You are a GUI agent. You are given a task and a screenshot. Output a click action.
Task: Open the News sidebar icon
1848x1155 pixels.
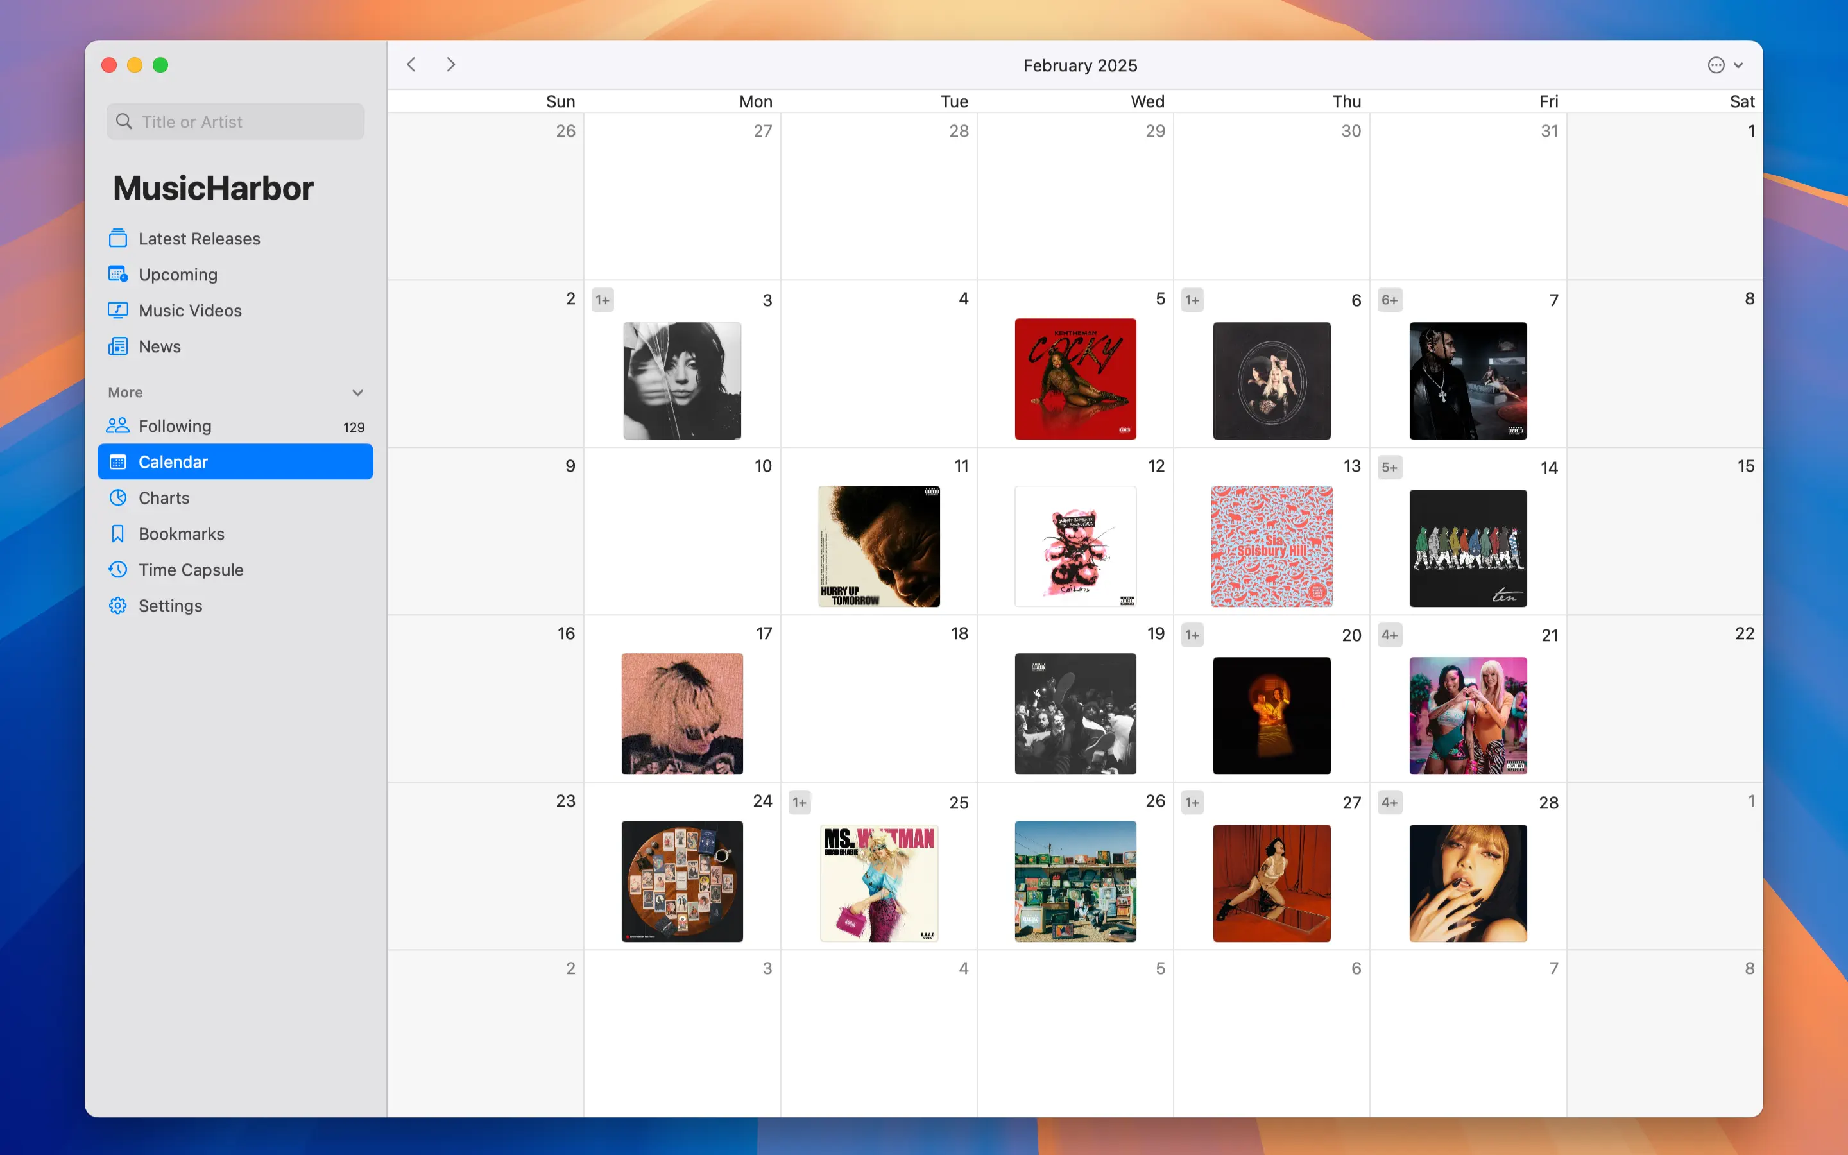(117, 346)
